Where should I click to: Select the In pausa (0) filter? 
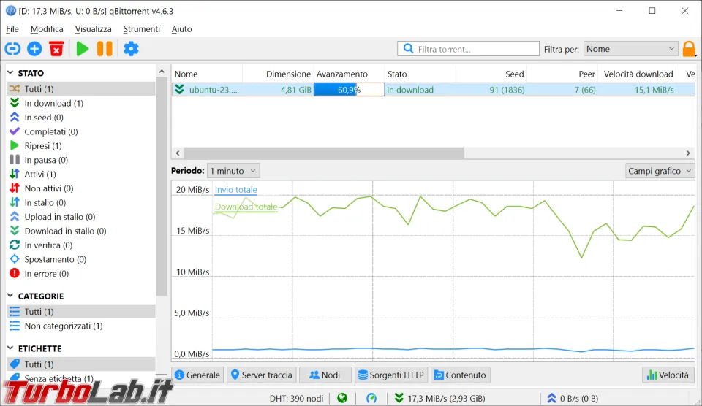(x=81, y=160)
